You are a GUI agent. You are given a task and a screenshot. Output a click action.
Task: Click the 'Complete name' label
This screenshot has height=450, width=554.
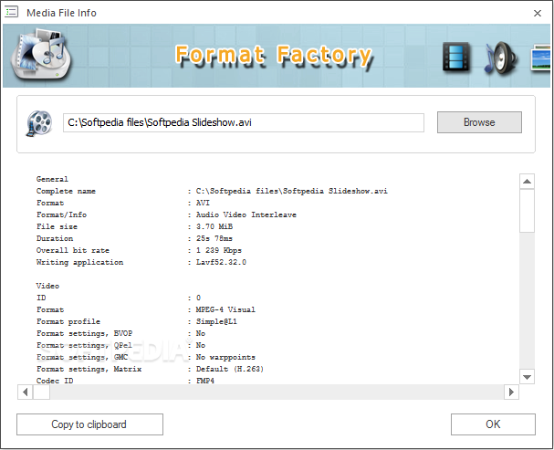tap(66, 191)
